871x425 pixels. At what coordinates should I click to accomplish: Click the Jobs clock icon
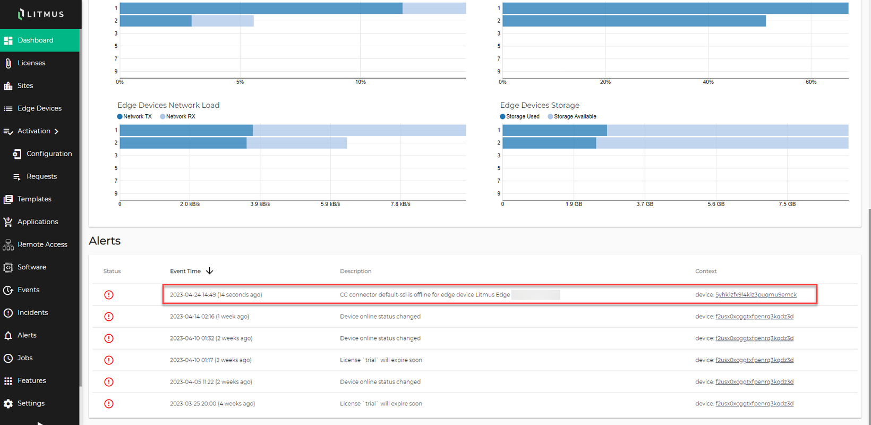click(8, 358)
